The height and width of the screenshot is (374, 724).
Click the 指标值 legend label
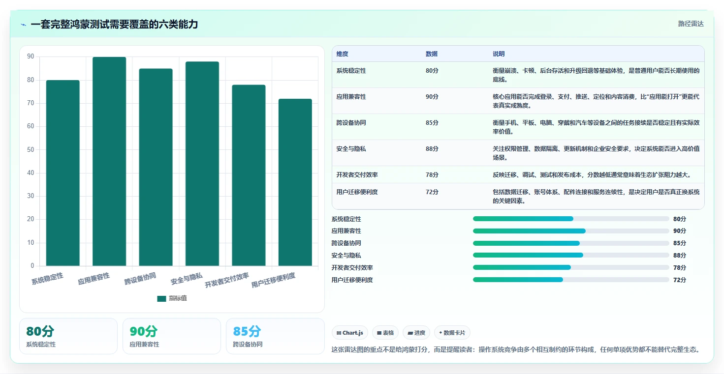(178, 298)
